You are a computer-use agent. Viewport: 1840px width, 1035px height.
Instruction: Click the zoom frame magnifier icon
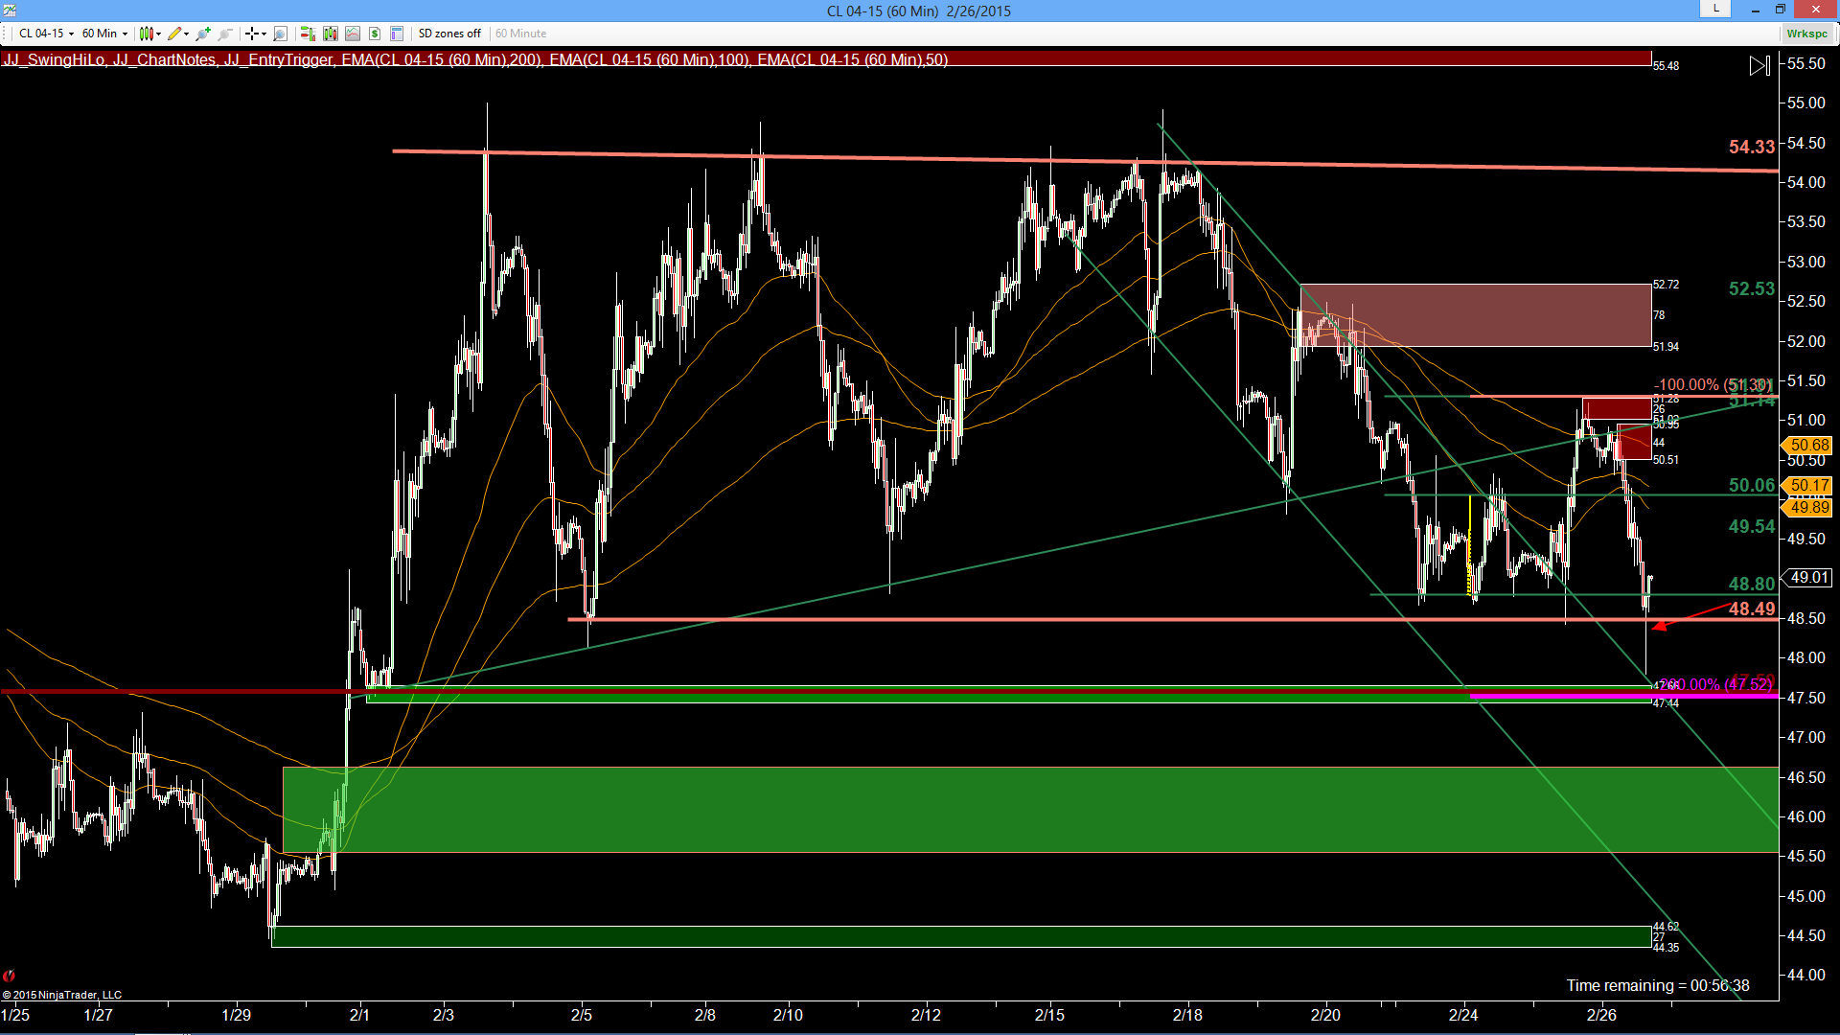(280, 34)
